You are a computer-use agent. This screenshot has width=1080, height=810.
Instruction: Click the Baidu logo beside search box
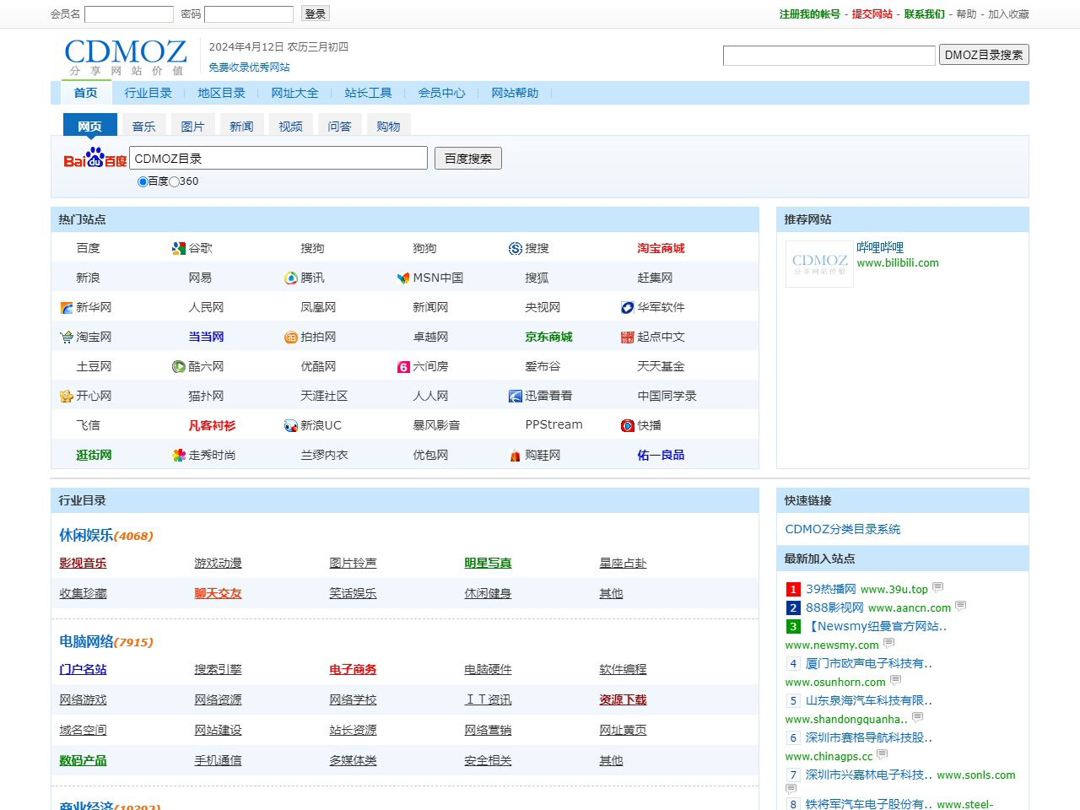pyautogui.click(x=94, y=159)
